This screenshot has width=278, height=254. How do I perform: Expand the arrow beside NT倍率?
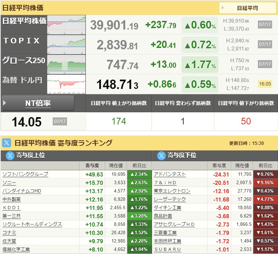click(x=5, y=103)
